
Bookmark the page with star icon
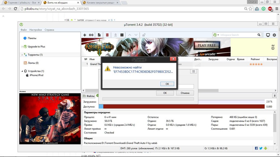tap(250, 9)
